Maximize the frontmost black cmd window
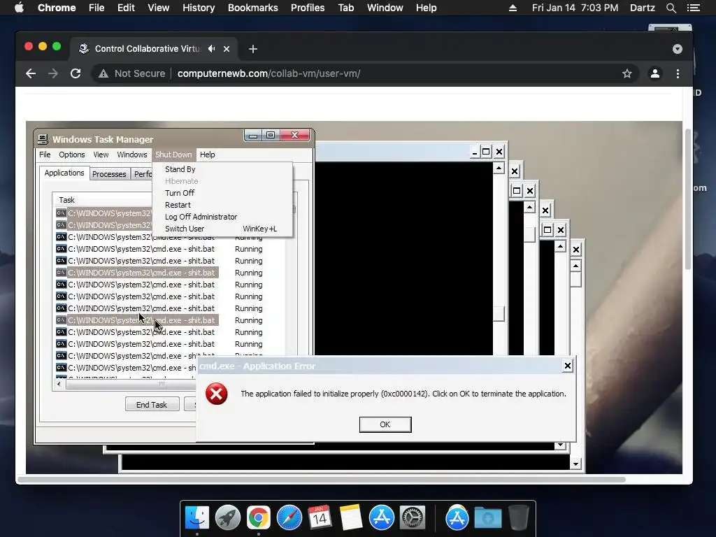The height and width of the screenshot is (537, 716). coord(487,152)
